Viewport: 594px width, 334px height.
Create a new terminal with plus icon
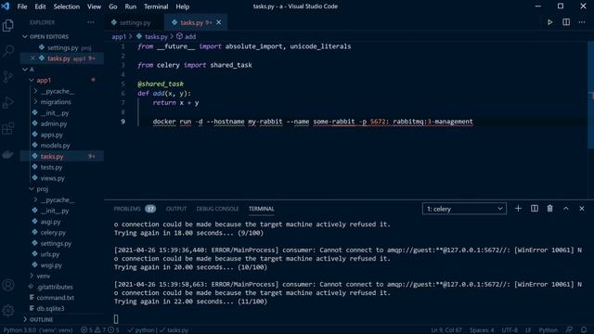coord(518,209)
